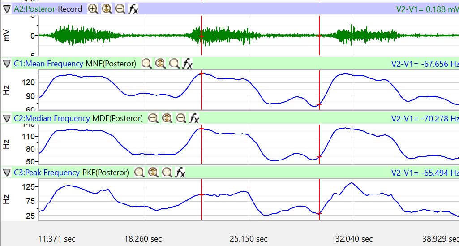AutoScale the C1 Mean Frequency channel
The height and width of the screenshot is (246, 459).
click(160, 64)
